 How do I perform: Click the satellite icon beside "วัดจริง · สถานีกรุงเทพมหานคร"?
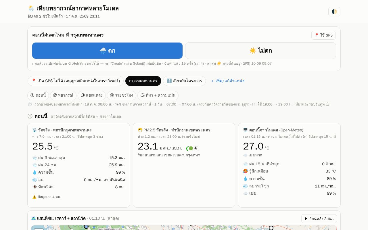coord(35,130)
